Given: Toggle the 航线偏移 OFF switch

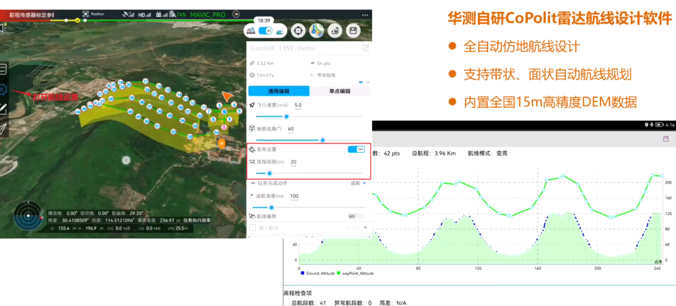Looking at the screenshot, I should point(356,216).
